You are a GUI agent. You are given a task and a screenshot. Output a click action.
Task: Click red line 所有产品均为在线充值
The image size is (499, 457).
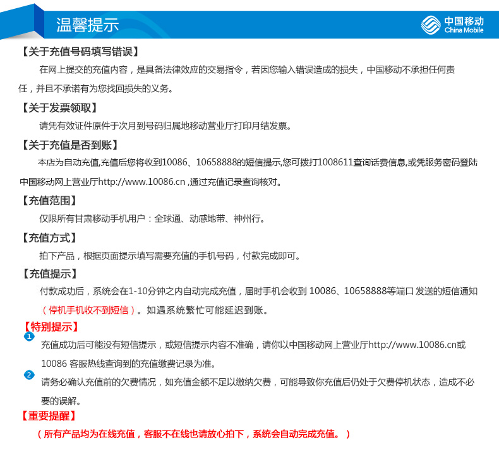pos(193,434)
